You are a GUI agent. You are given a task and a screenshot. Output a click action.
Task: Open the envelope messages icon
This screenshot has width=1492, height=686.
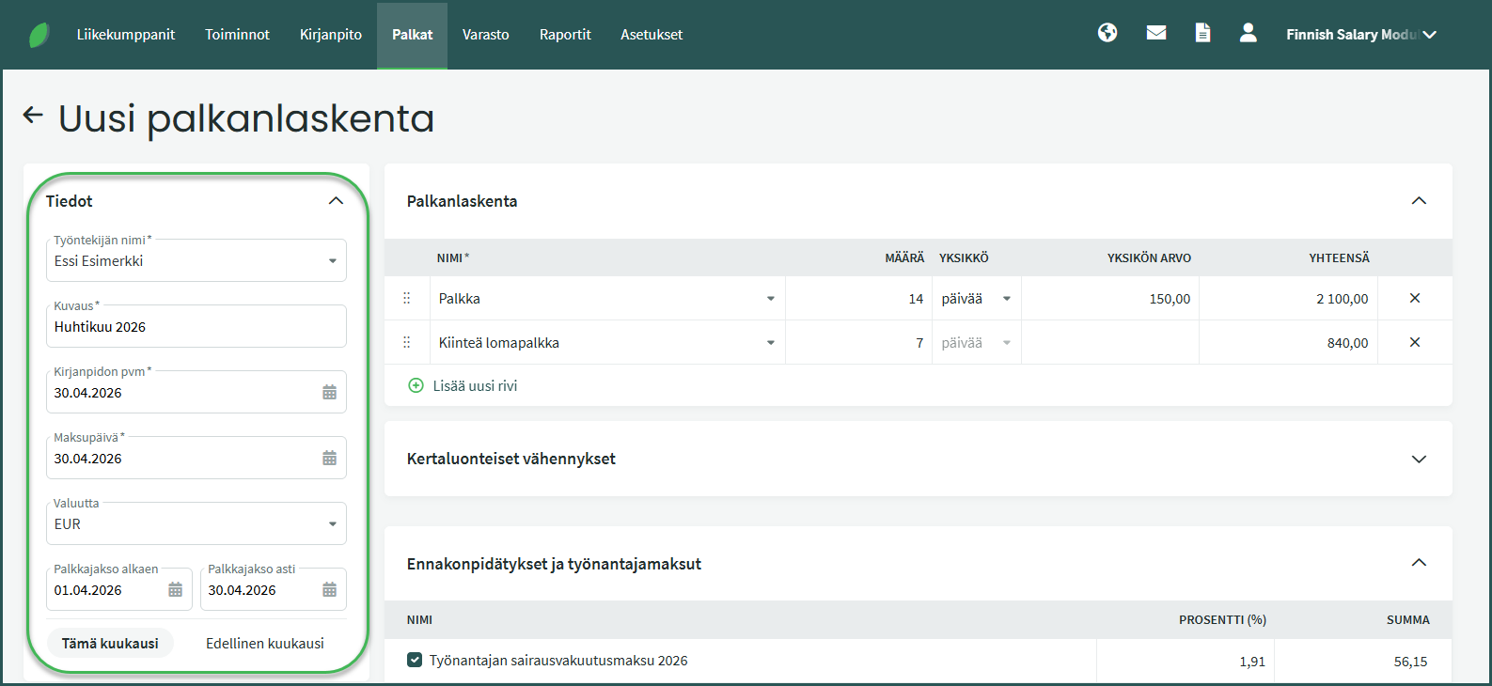pyautogui.click(x=1156, y=34)
